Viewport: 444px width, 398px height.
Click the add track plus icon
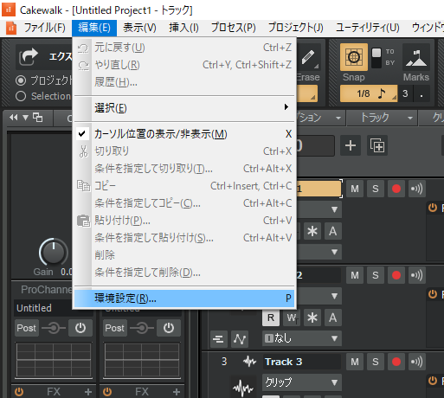click(x=351, y=145)
